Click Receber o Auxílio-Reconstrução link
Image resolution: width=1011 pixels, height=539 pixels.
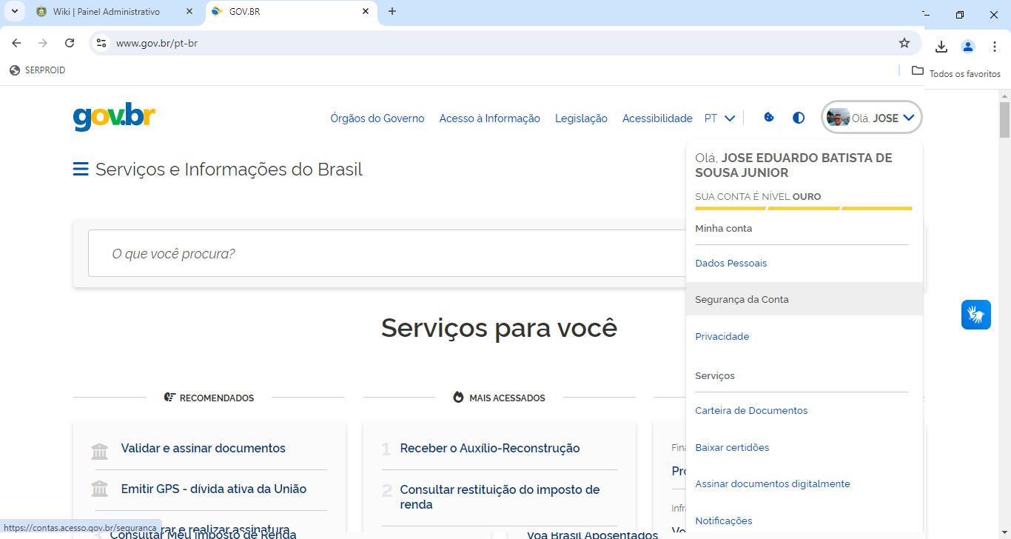pos(490,448)
